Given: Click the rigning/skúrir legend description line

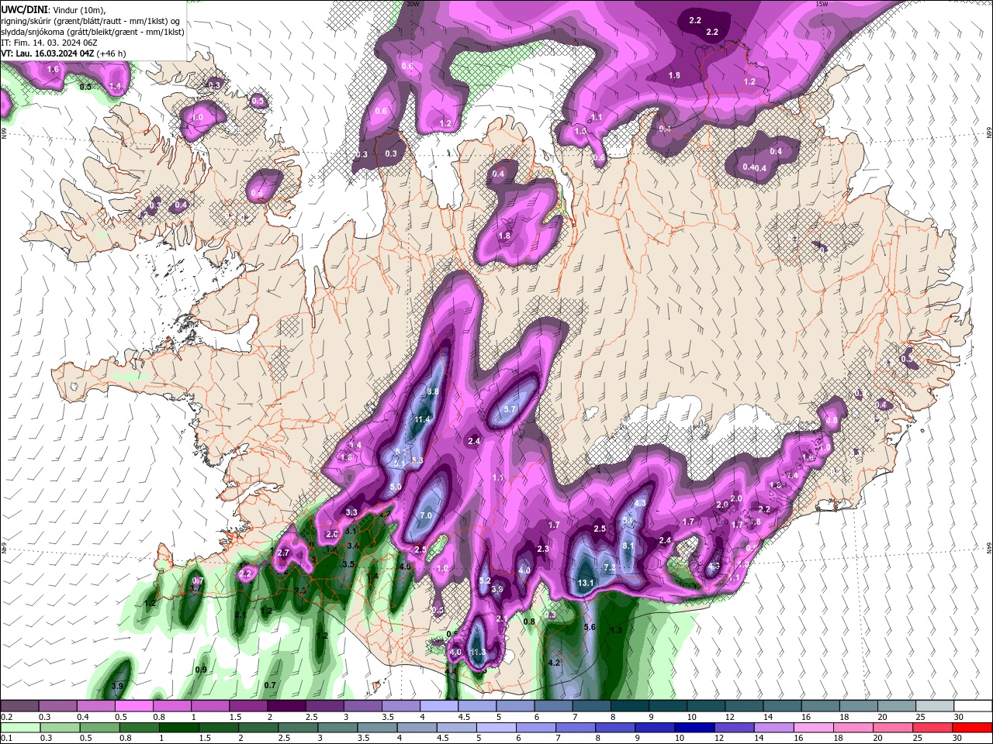Looking at the screenshot, I should (x=90, y=21).
